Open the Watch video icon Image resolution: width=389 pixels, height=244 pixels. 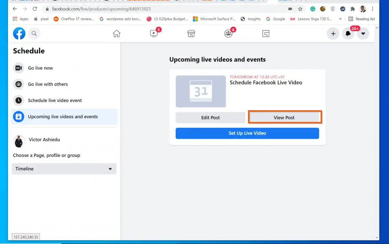154,33
